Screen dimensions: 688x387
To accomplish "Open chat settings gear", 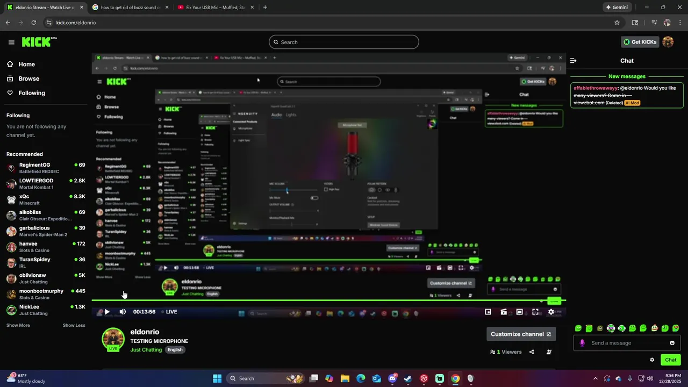I will click(652, 360).
